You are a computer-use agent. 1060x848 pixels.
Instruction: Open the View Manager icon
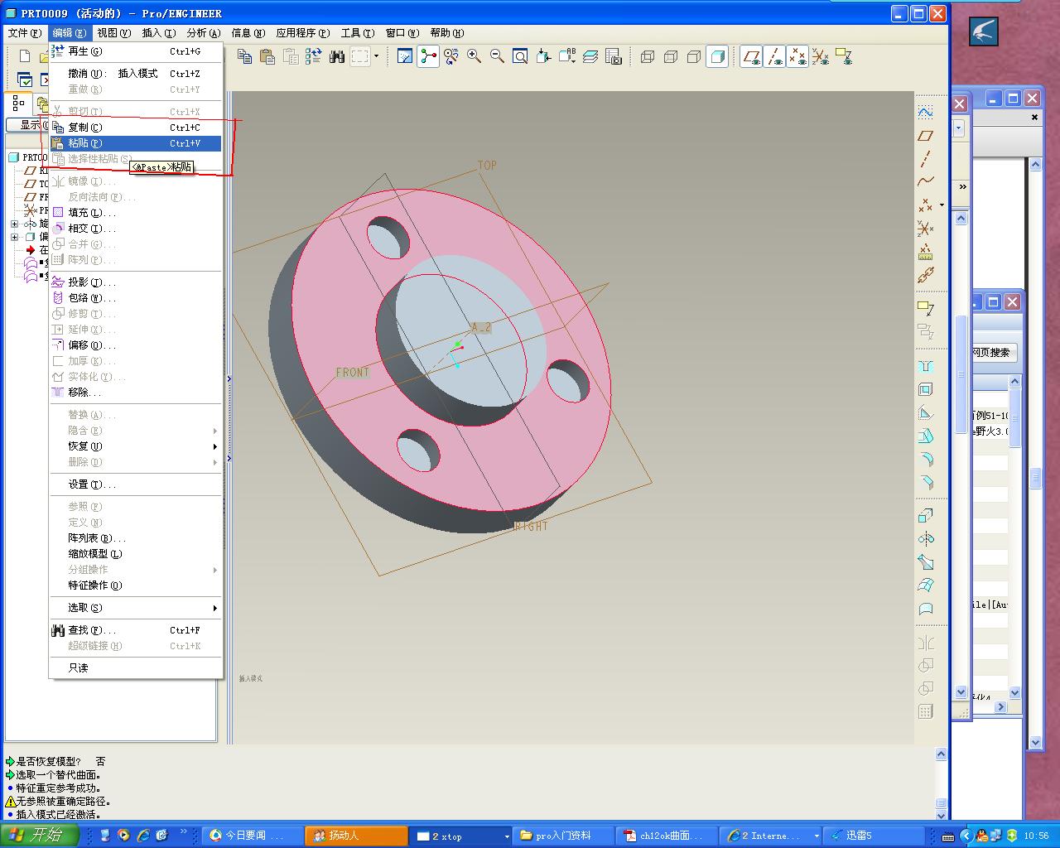(613, 56)
